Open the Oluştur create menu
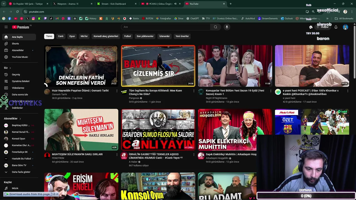 click(x=323, y=27)
